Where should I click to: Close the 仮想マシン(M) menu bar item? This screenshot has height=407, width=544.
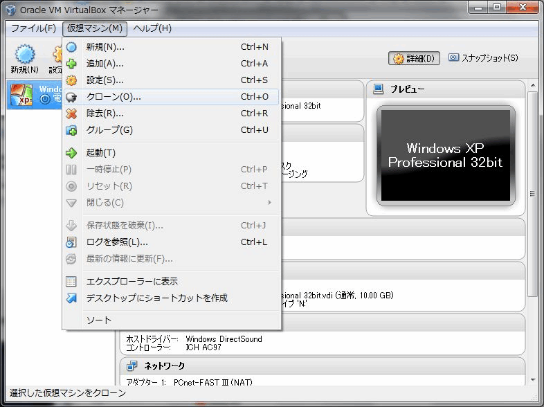click(x=95, y=28)
